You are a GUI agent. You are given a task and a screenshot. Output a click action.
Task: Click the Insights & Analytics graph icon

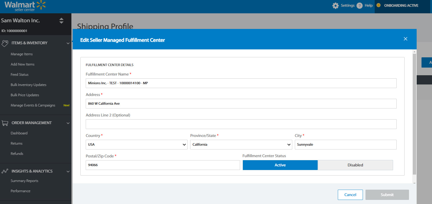[5, 171]
